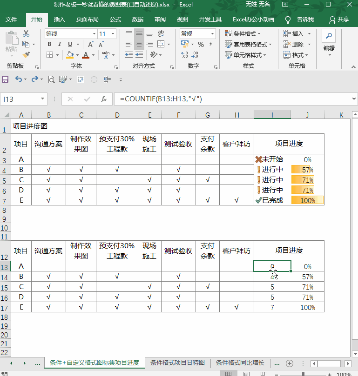Apply the red font color A

coord(86,55)
